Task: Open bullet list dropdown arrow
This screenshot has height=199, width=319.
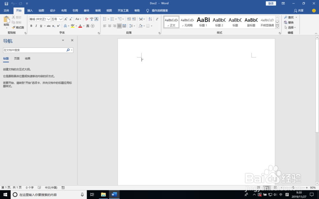Action: (x=108, y=19)
